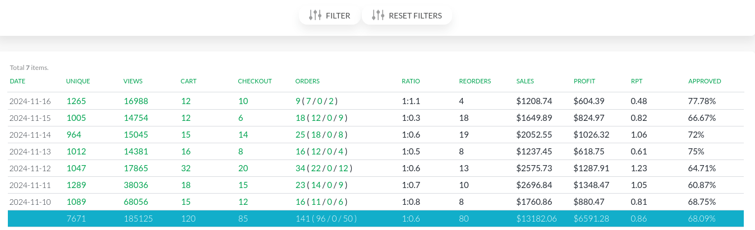
Task: Sort table by UNIQUE column
Action: pyautogui.click(x=78, y=81)
